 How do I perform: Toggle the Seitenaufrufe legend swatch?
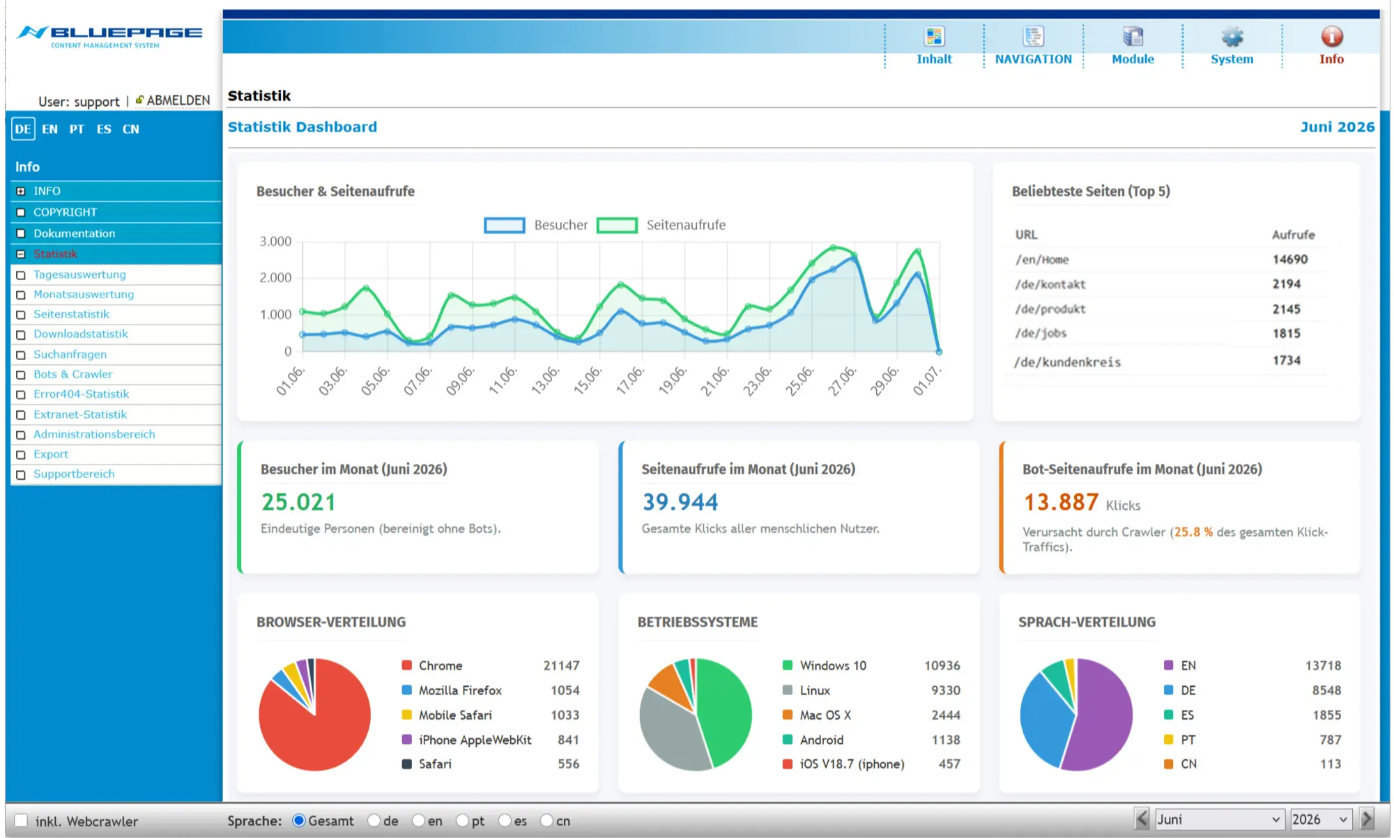pyautogui.click(x=618, y=225)
